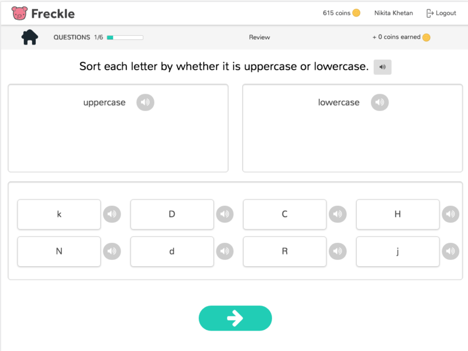Play audio for the uppercase label
Screen dimensions: 468x351
click(x=145, y=102)
